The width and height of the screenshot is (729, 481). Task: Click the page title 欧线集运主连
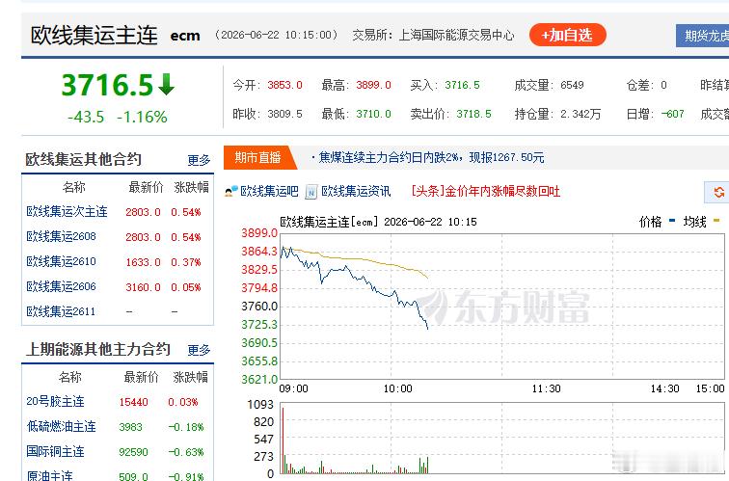(x=94, y=36)
